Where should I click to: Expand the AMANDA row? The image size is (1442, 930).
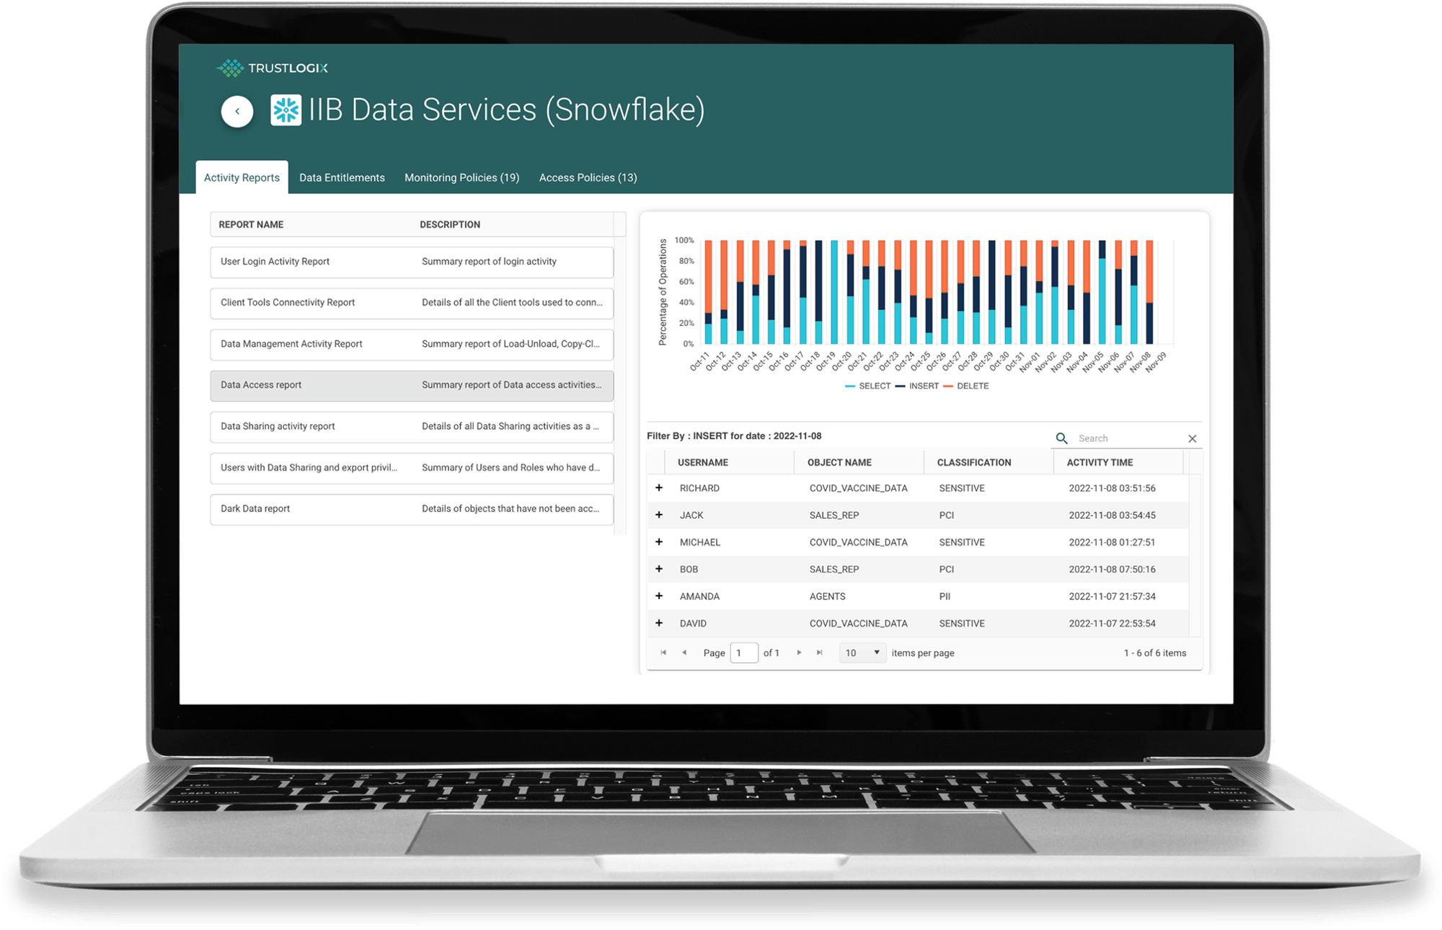(659, 596)
